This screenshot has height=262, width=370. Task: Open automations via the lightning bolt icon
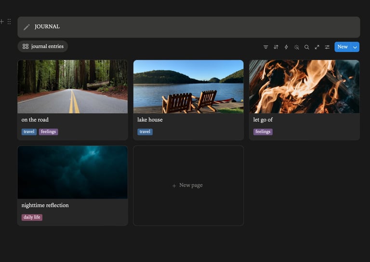coord(286,47)
